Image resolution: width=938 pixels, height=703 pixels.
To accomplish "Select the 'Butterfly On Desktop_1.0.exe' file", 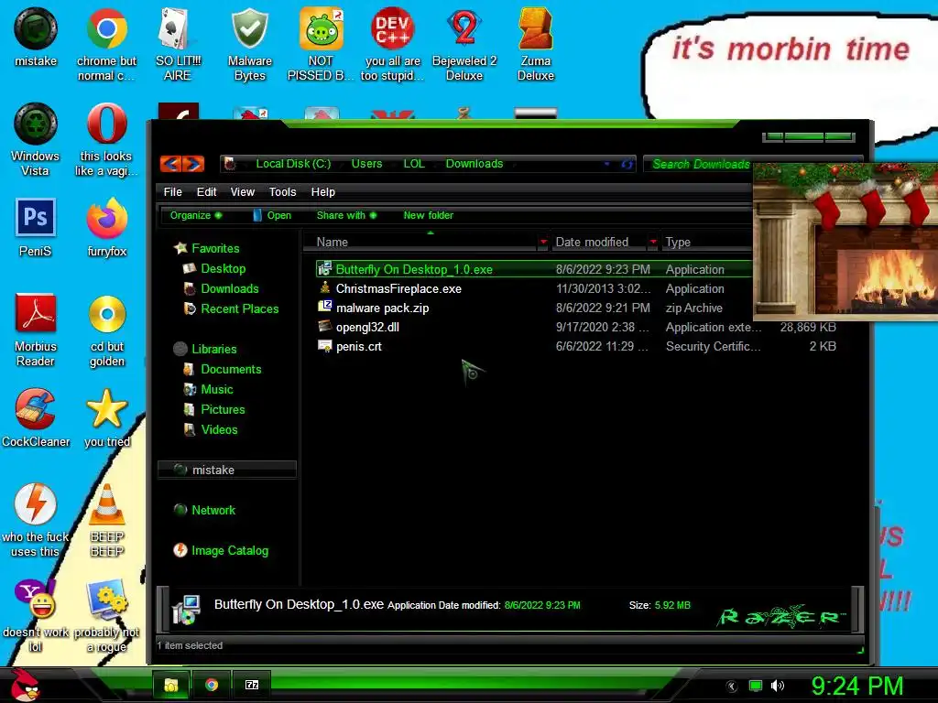I will tap(534, 270).
